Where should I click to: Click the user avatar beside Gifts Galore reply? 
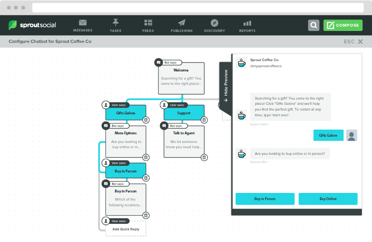[351, 135]
